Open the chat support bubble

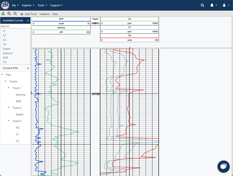(223, 167)
